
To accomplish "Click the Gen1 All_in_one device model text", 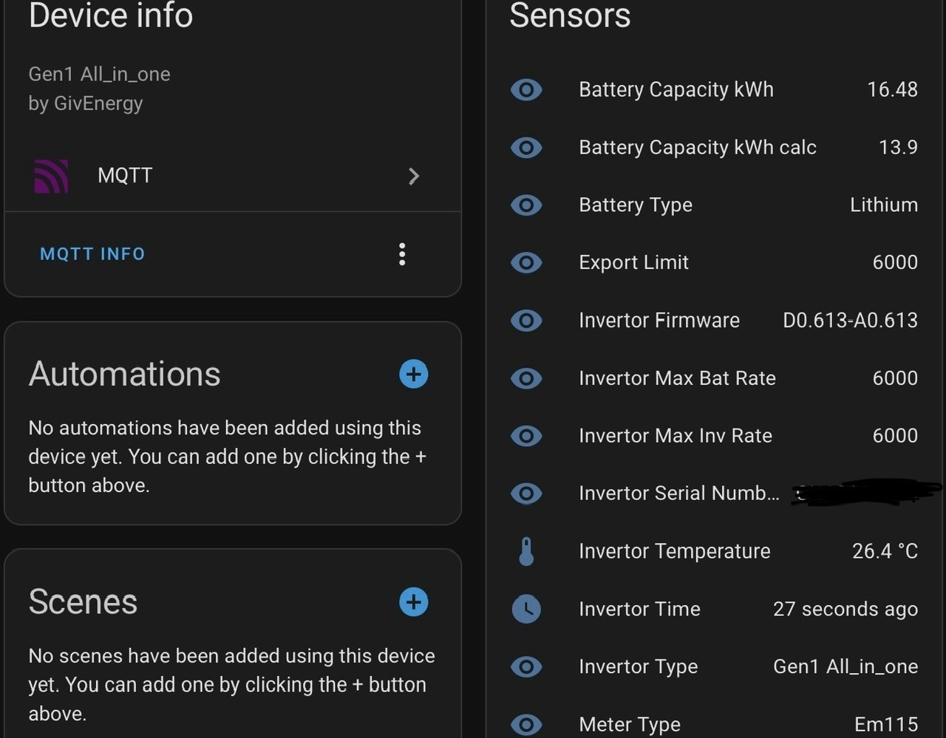I will click(99, 74).
